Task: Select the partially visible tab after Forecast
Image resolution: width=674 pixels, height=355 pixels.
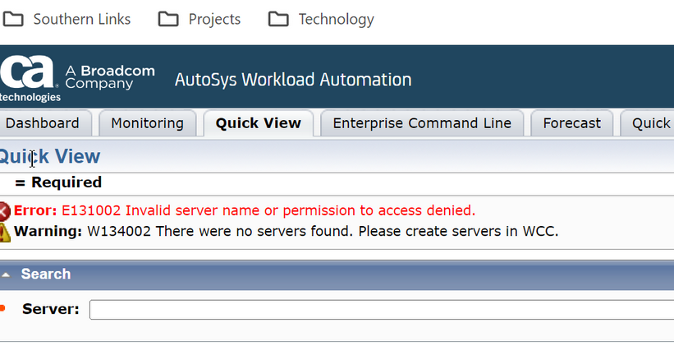Action: pyautogui.click(x=649, y=123)
